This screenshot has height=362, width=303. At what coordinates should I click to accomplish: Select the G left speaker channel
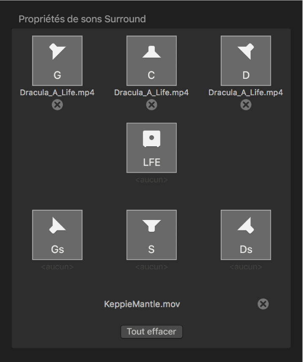point(57,61)
